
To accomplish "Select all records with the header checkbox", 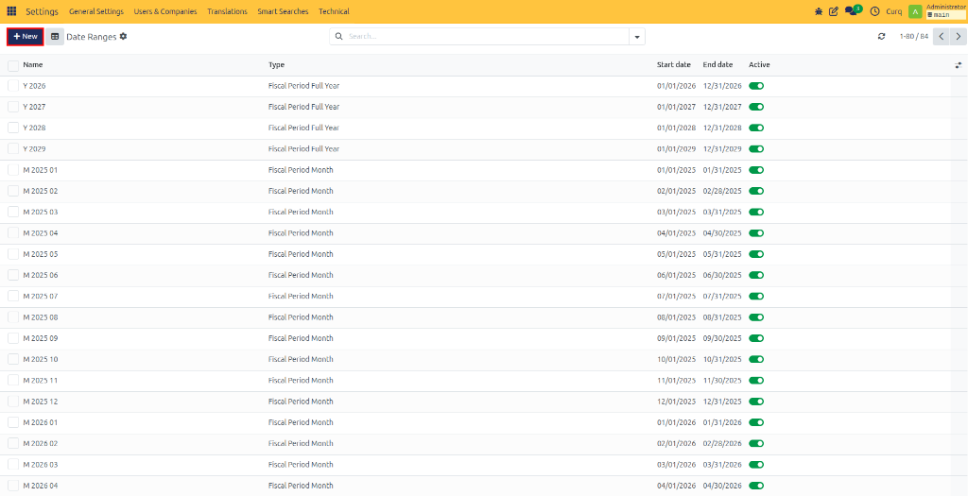I will (x=13, y=65).
